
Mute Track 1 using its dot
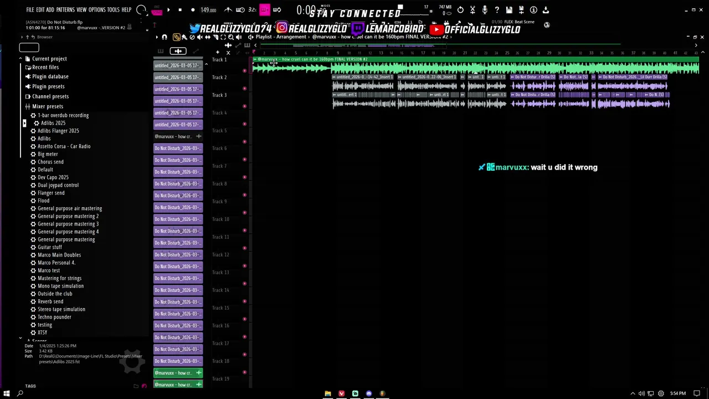[245, 70]
